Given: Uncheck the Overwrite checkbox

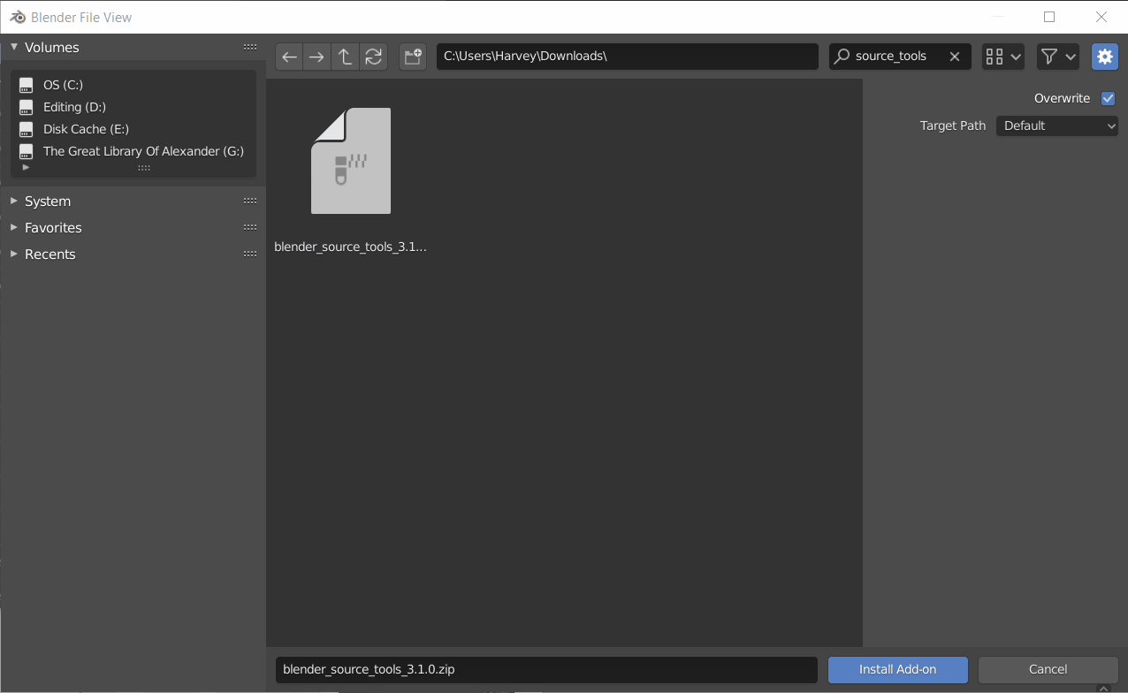Looking at the screenshot, I should (1108, 99).
